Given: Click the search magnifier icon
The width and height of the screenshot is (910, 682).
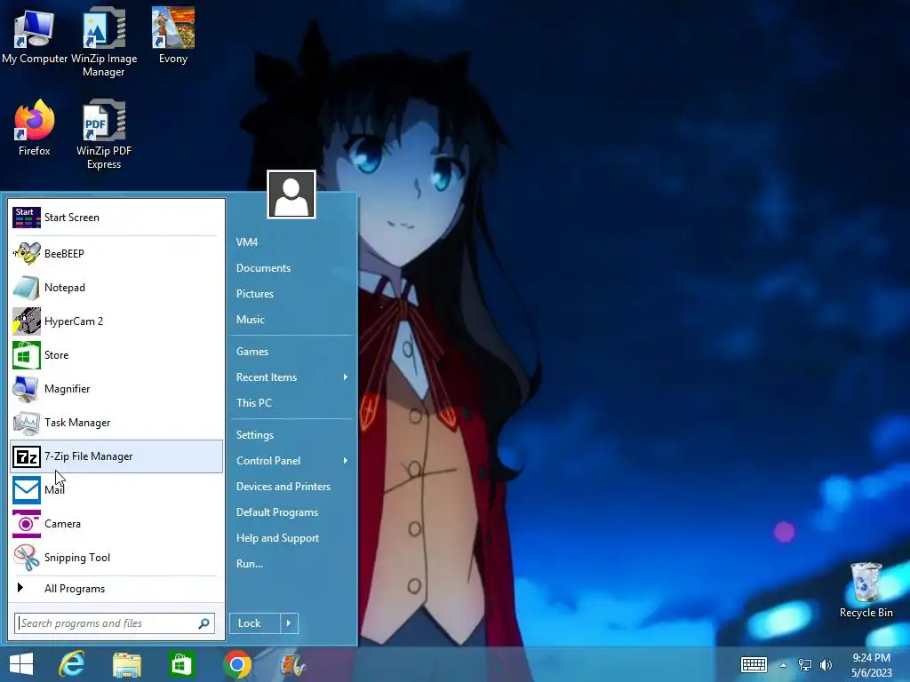Looking at the screenshot, I should coord(204,623).
